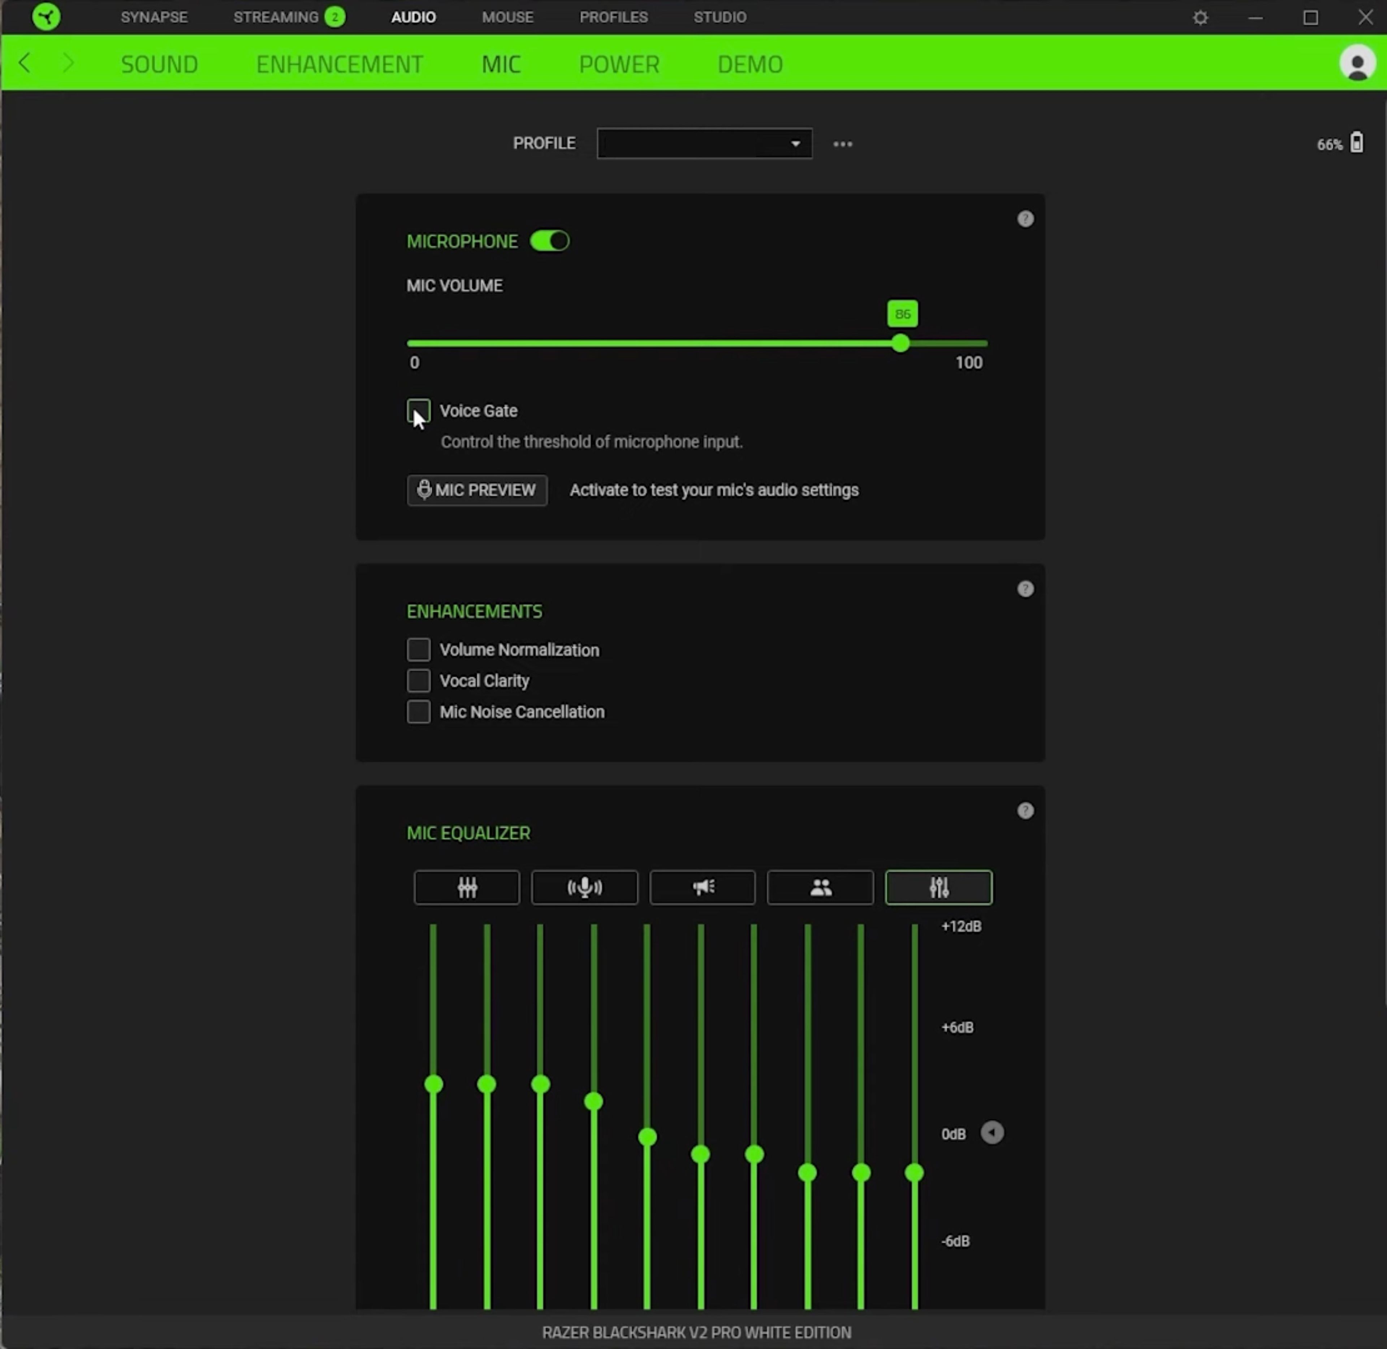This screenshot has width=1387, height=1349.
Task: Click the Razer Synapse logo
Action: pos(46,17)
